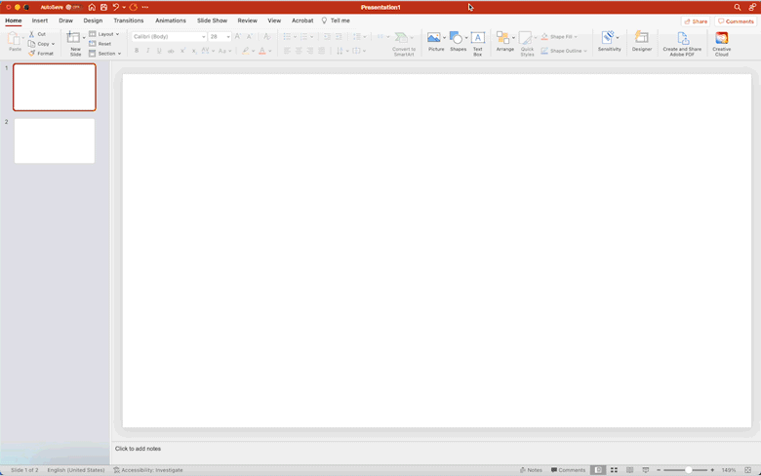Click Create and Share Adobe PDF

682,42
